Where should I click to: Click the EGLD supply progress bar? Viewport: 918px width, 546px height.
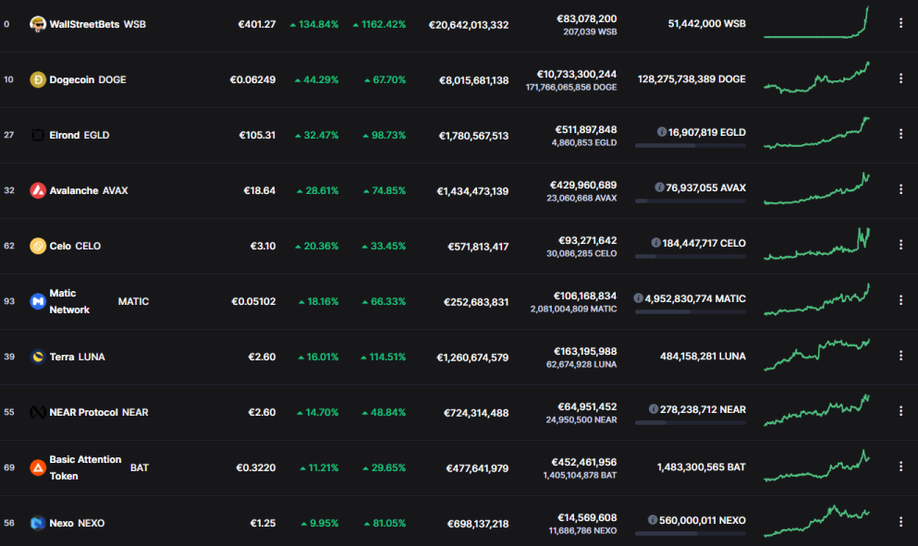pos(691,145)
